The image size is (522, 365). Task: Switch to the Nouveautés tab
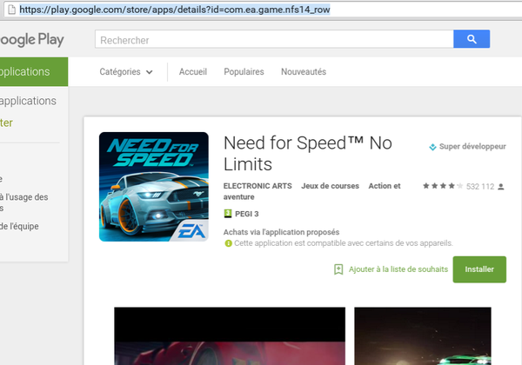click(304, 72)
